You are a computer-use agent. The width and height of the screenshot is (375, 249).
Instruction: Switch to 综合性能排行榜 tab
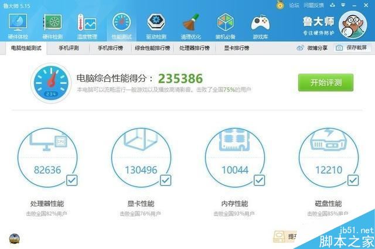(152, 48)
